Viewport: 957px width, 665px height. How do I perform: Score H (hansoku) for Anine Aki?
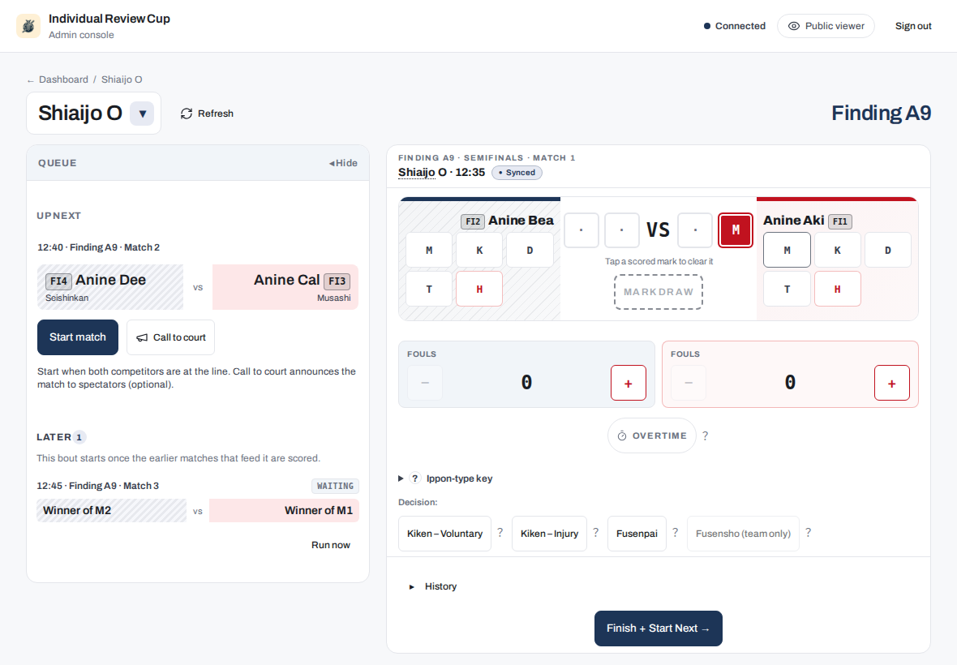[x=837, y=289]
